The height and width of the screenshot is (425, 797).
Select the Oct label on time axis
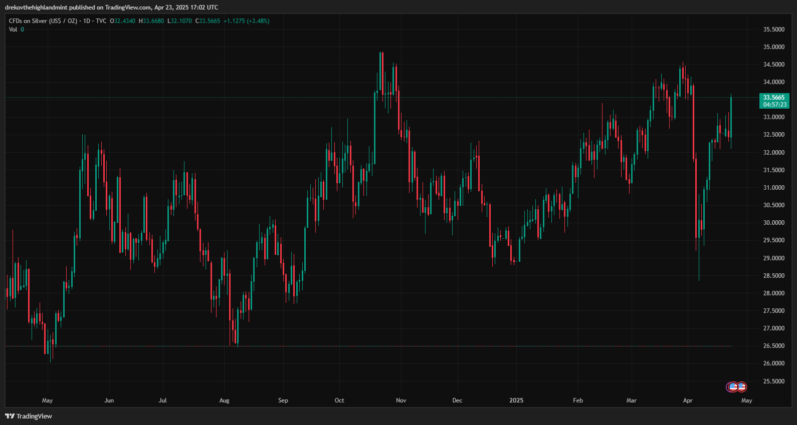click(339, 400)
